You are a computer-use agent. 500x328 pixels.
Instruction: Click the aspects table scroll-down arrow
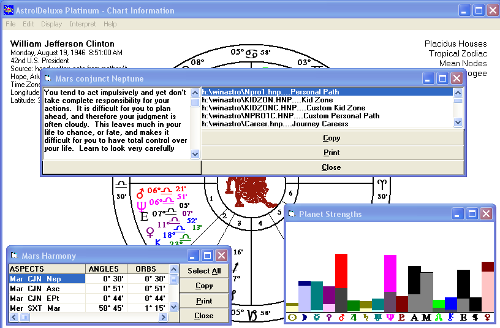pyautogui.click(x=173, y=307)
